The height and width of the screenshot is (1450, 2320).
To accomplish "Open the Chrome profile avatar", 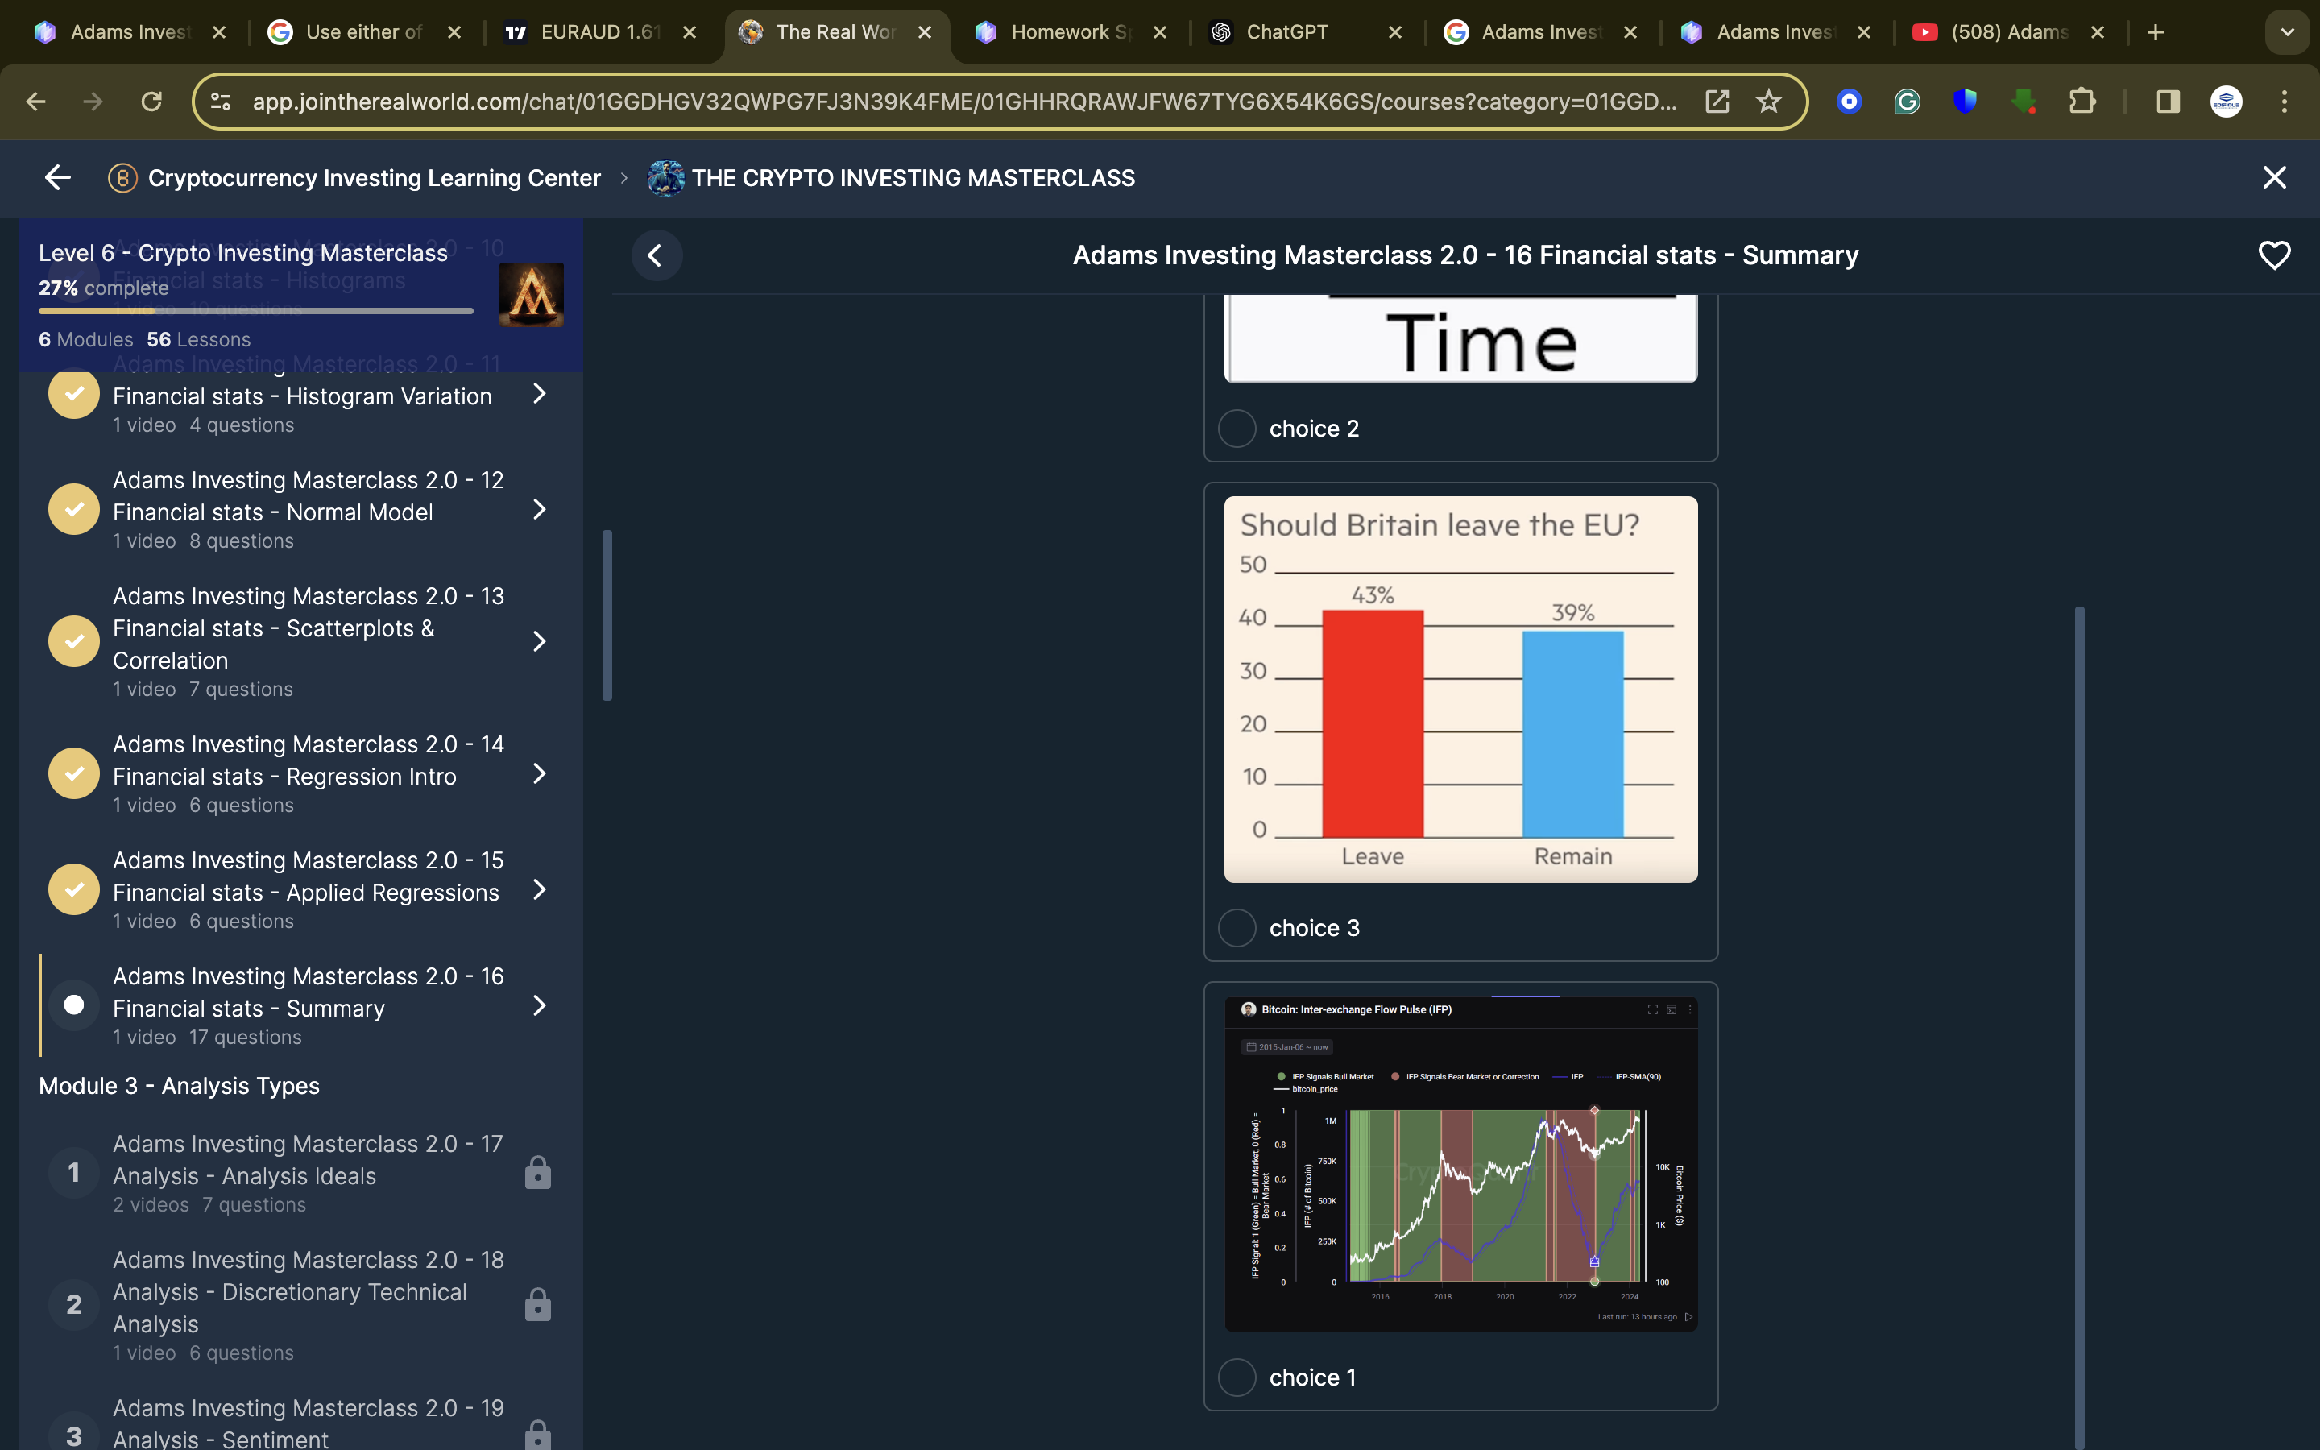I will pos(2226,101).
